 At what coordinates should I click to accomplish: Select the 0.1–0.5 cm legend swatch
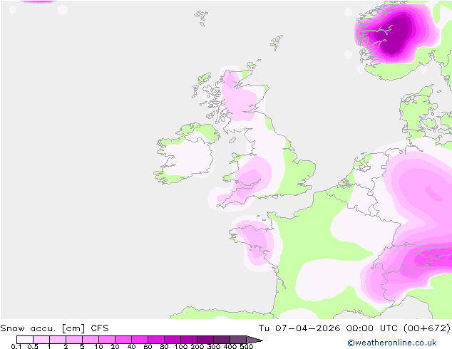25,340
